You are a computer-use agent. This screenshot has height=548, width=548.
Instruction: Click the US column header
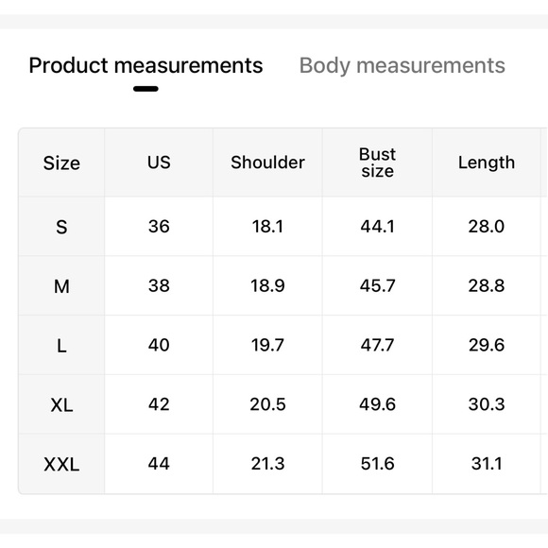coord(159,163)
